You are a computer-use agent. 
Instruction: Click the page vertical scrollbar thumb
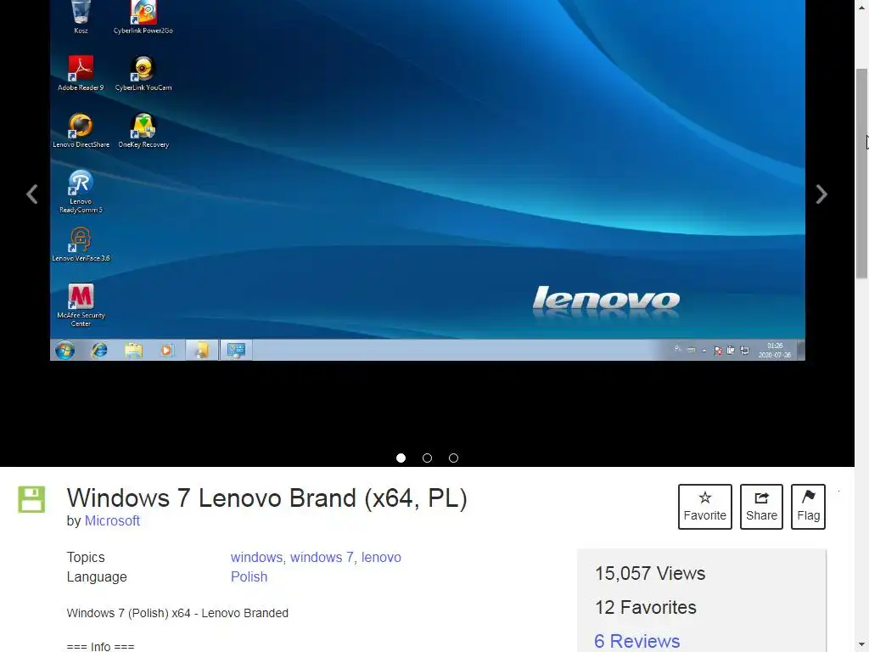[x=862, y=173]
